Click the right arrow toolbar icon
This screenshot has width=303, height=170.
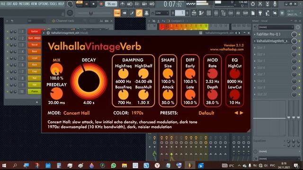(125, 13)
